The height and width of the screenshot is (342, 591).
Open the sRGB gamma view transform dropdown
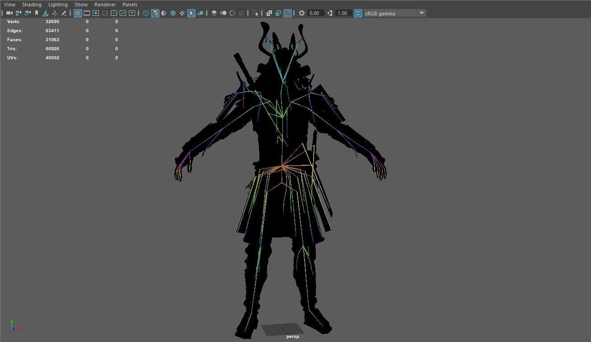click(x=421, y=13)
